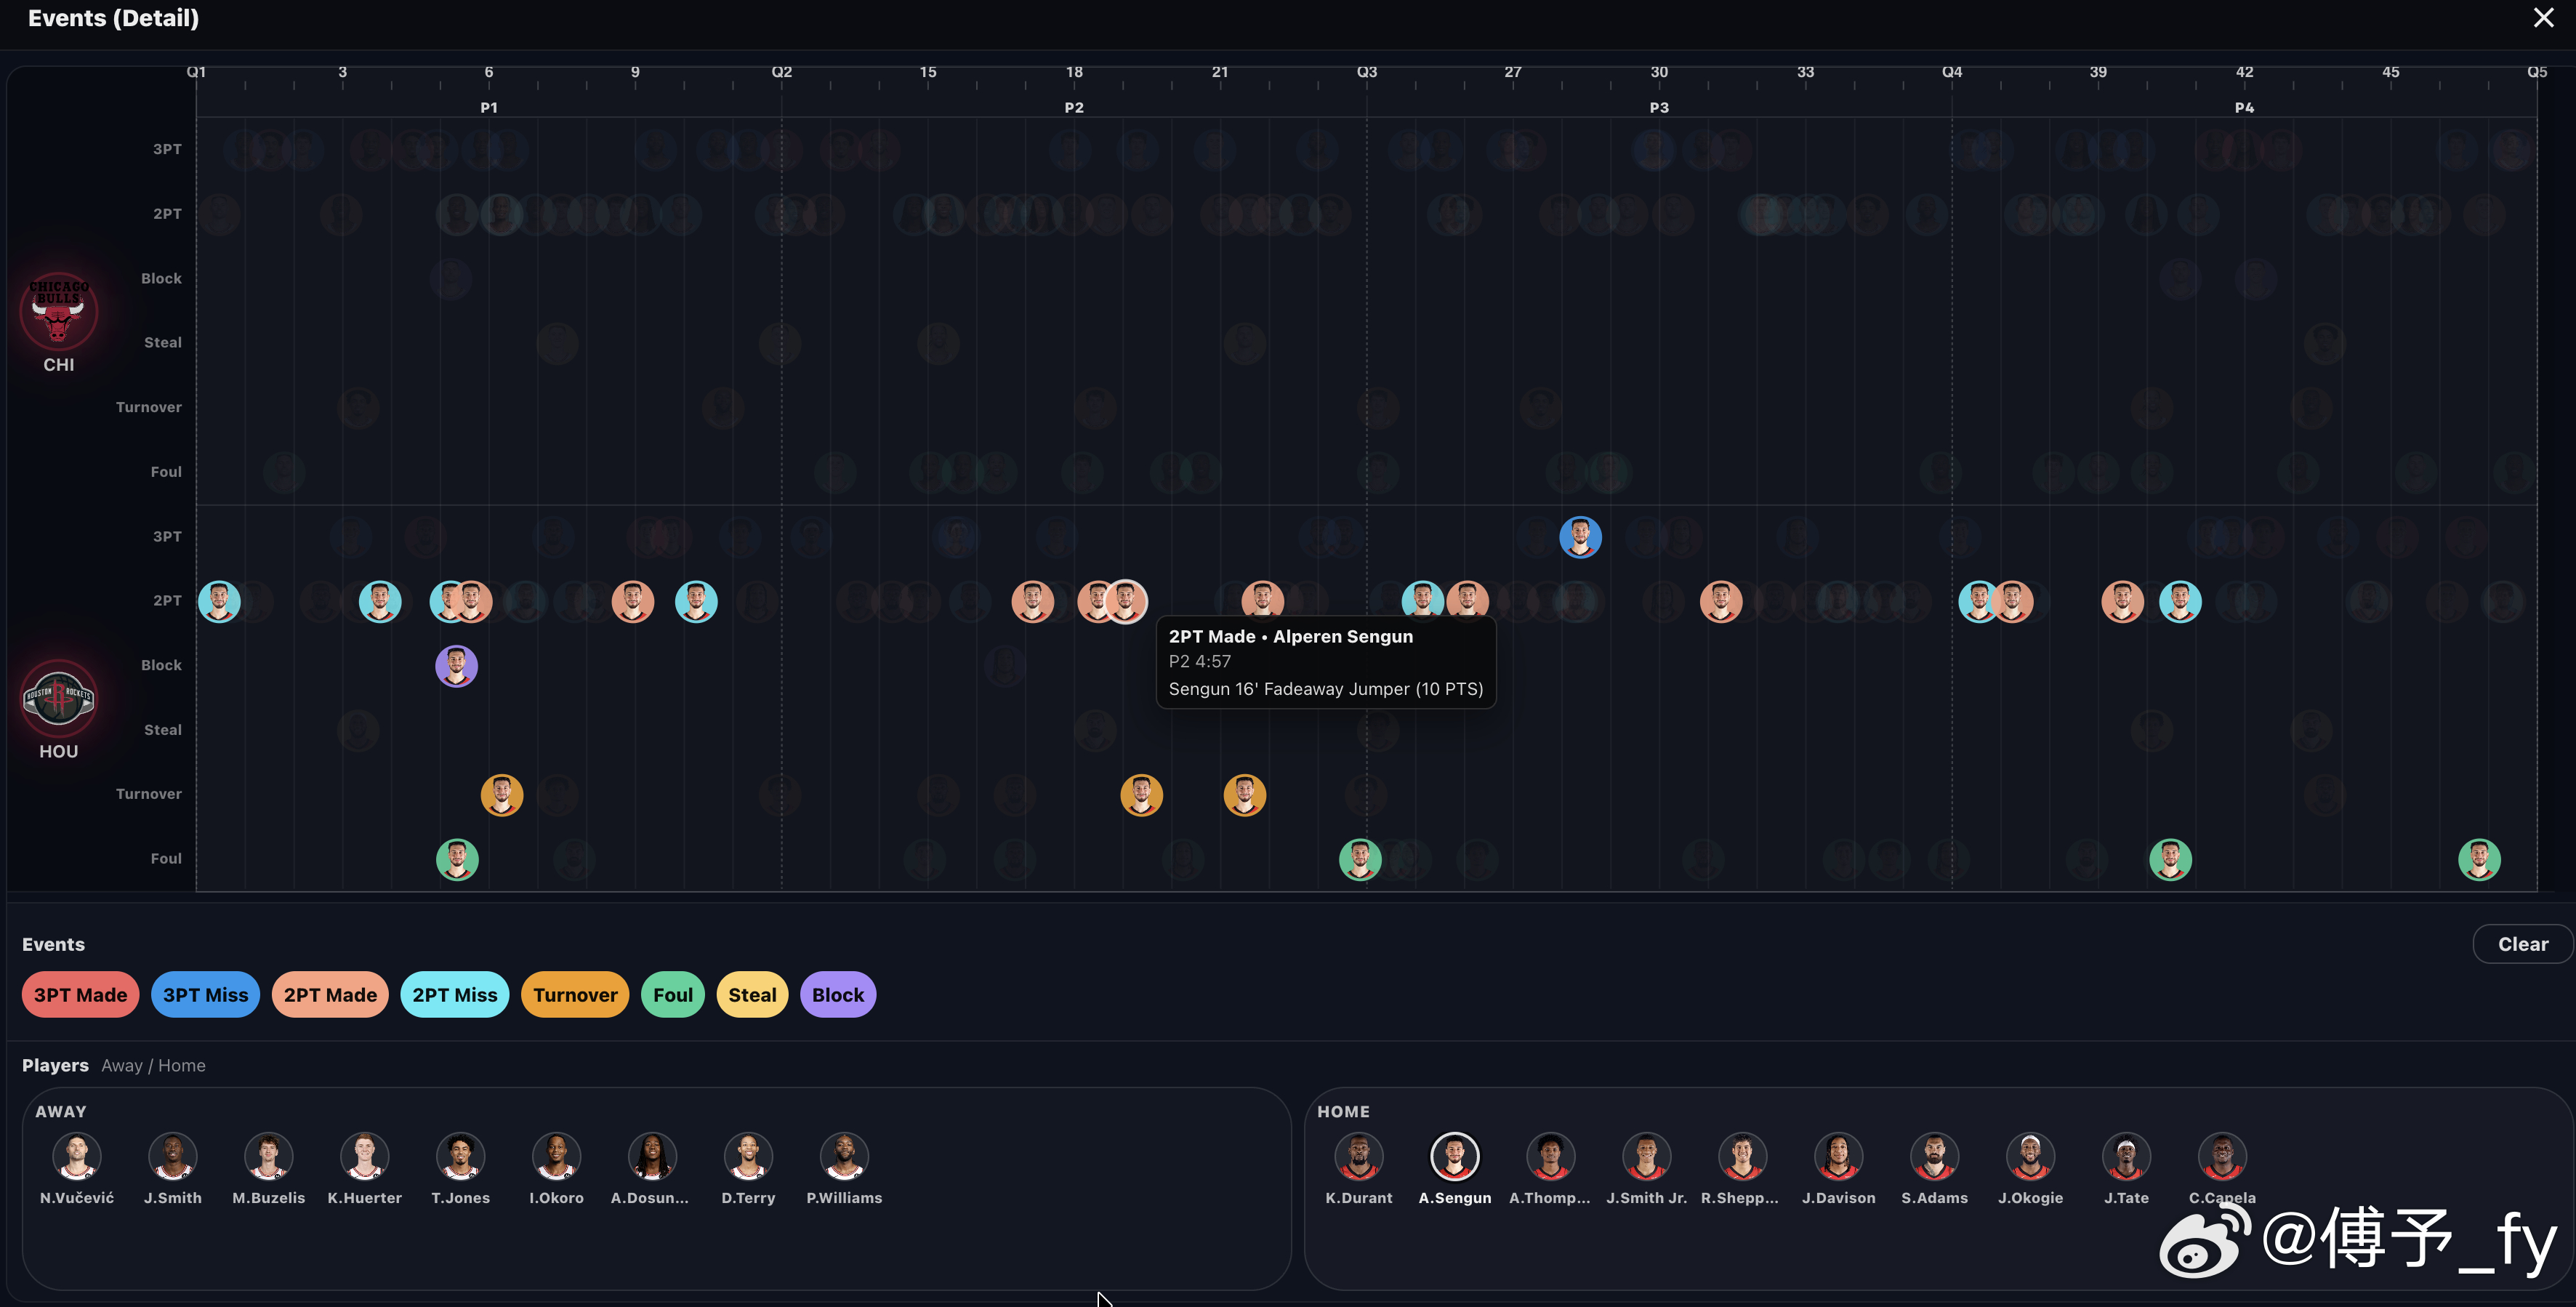2576x1307 pixels.
Task: Toggle the Turnover event filter
Action: 575,995
